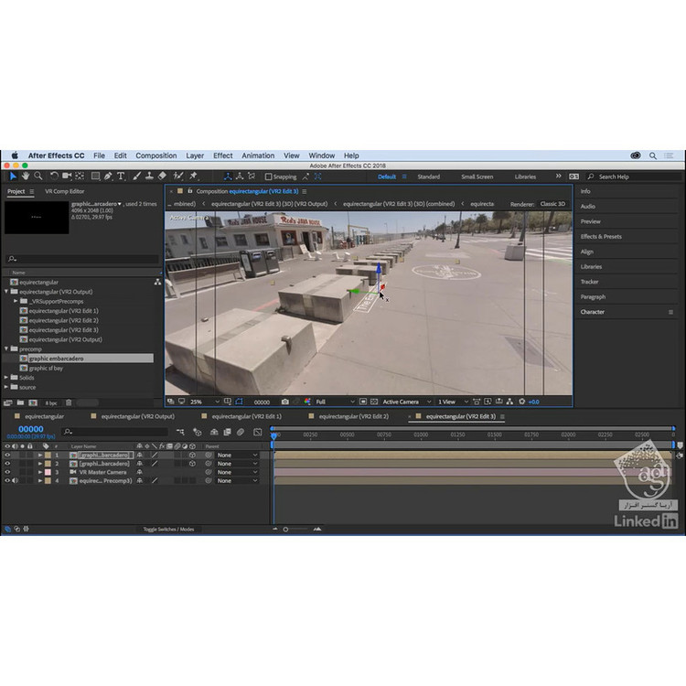Switch to the Small Screen workspace
Screen dimensions: 686x686
click(477, 177)
